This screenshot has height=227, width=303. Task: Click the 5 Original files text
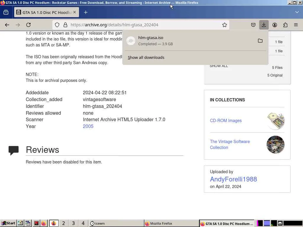(x=275, y=75)
